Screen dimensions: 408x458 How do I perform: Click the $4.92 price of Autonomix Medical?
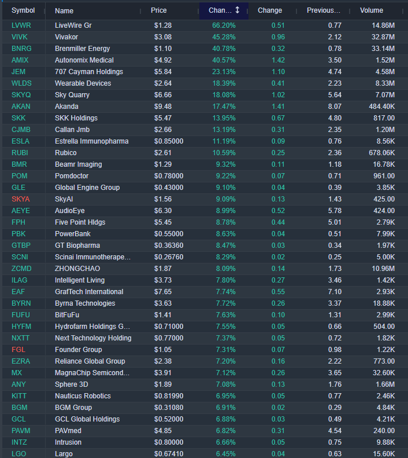click(163, 60)
